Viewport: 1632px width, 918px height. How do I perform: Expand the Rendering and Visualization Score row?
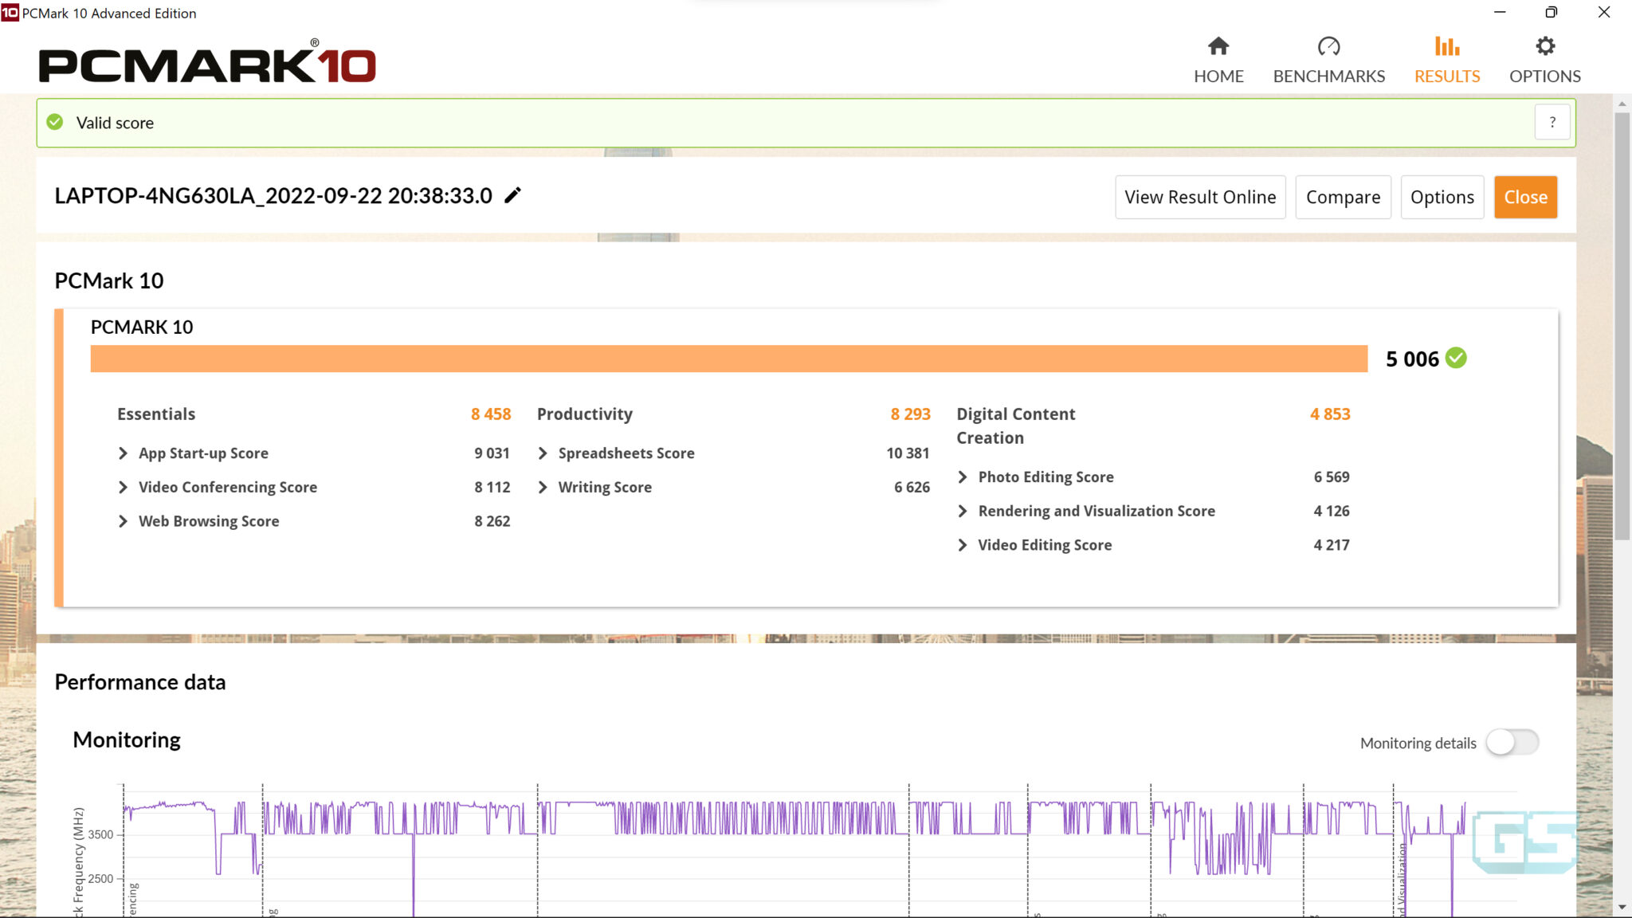coord(963,511)
